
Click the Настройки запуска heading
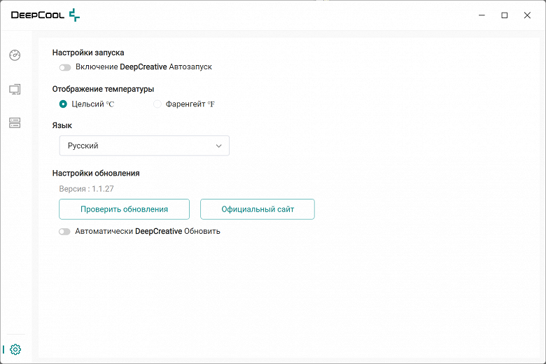coord(88,52)
